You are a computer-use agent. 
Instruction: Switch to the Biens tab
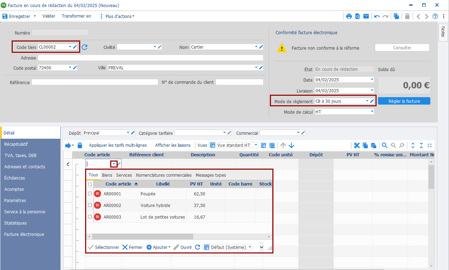tap(107, 175)
